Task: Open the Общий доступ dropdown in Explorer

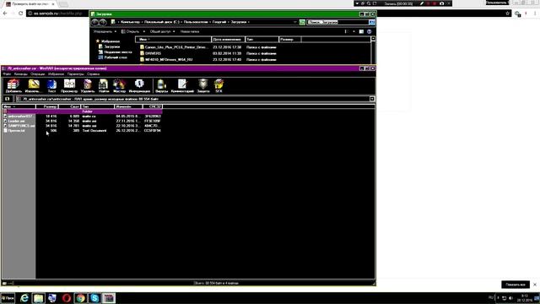Action: [x=162, y=31]
